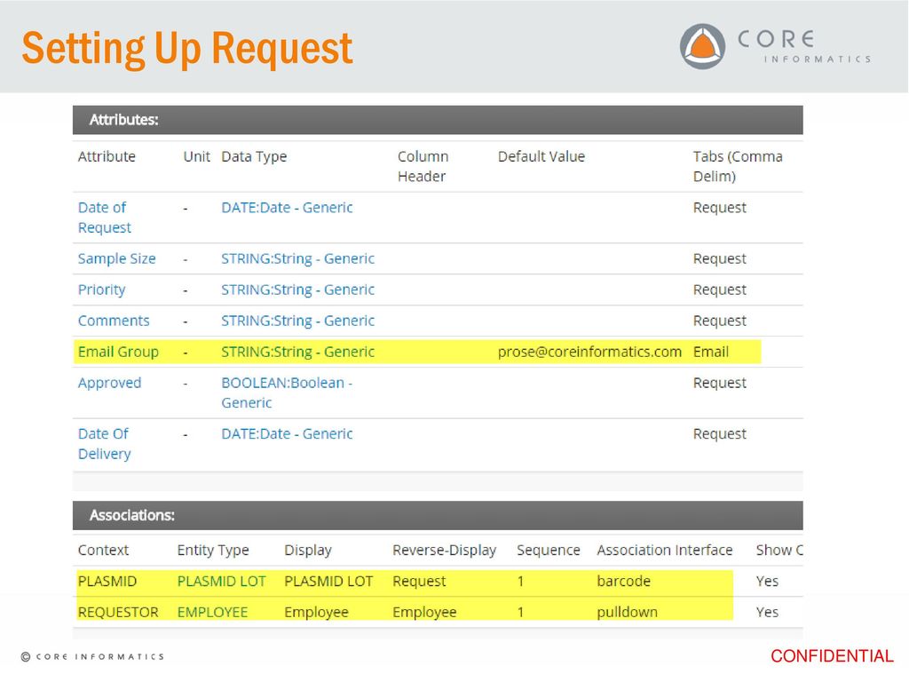Open the Comments attribute link
This screenshot has width=909, height=682.
(x=114, y=321)
